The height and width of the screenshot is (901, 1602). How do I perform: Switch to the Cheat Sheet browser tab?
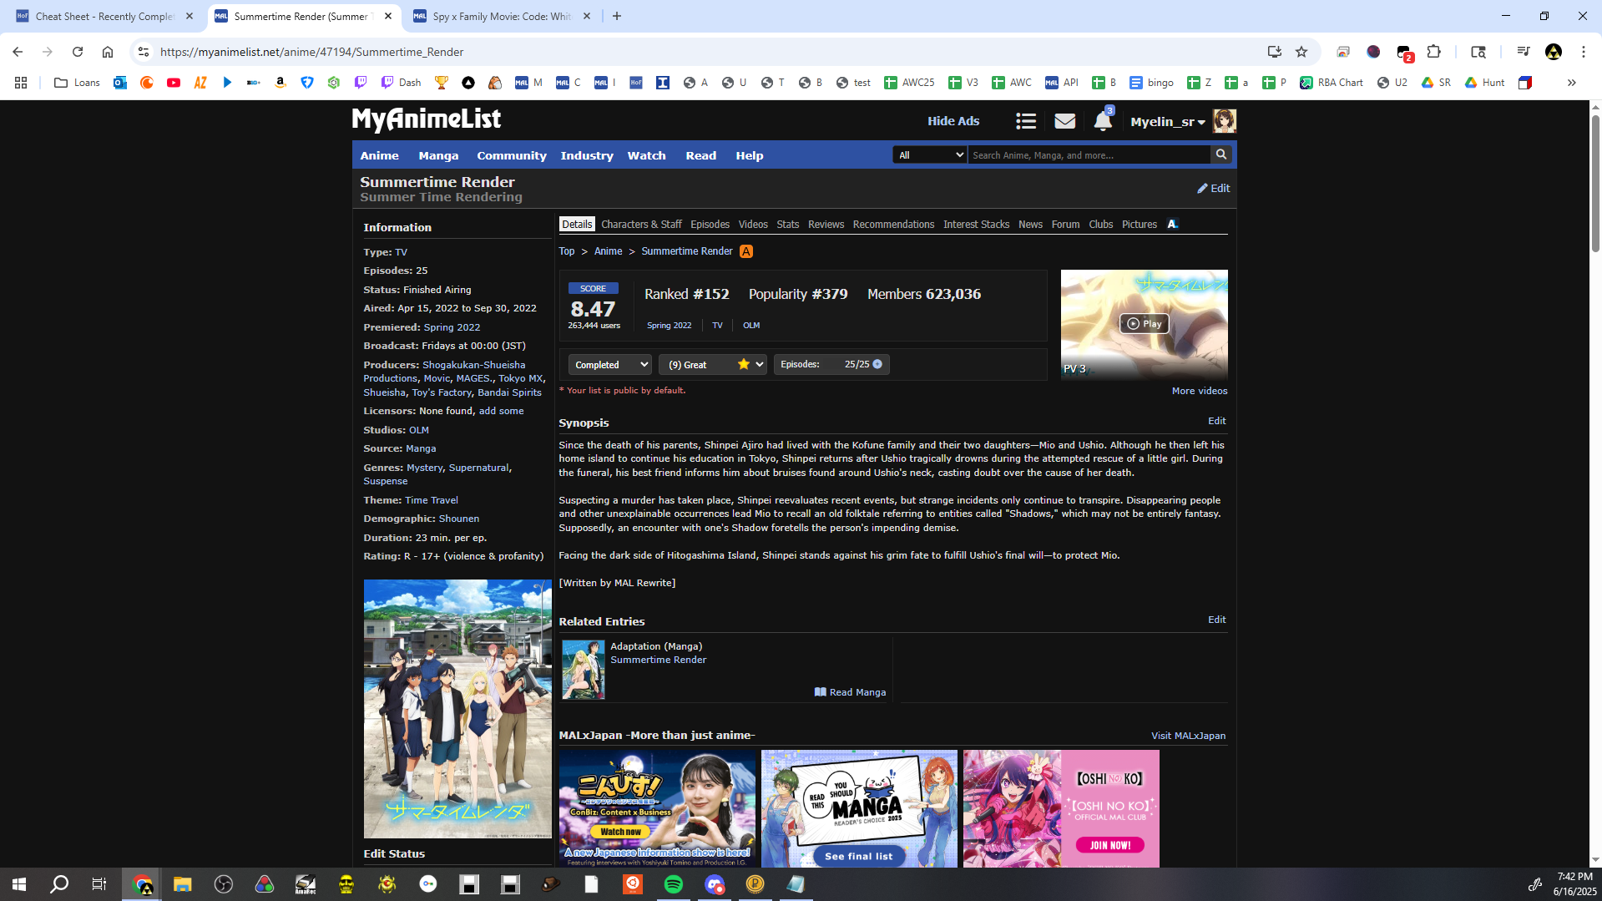104,17
